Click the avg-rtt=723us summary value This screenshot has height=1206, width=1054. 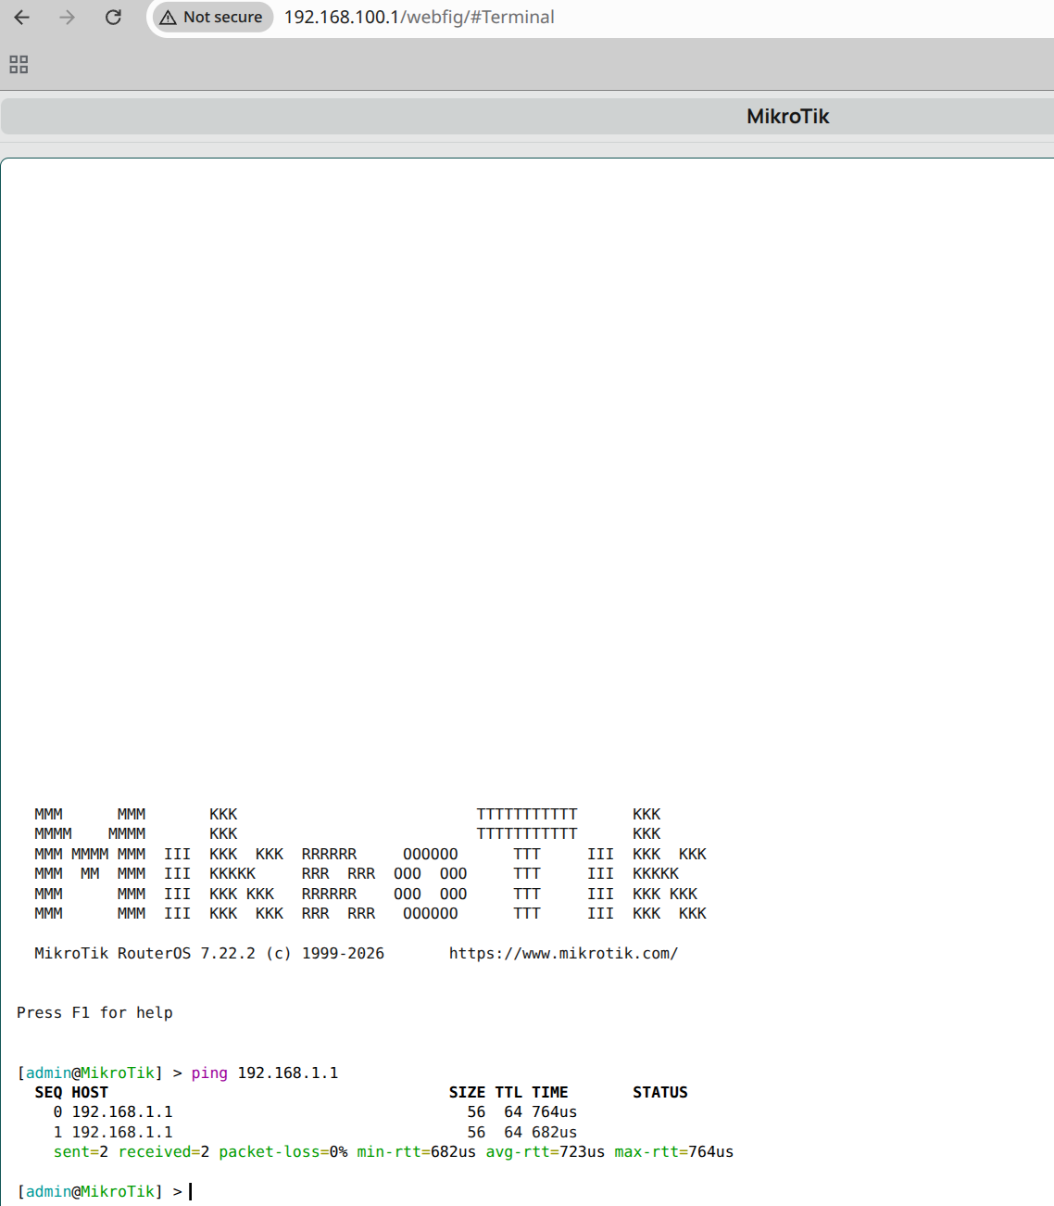coord(546,1151)
